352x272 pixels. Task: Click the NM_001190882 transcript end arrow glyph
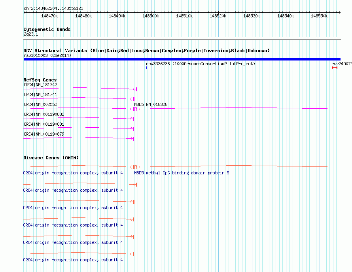132,119
